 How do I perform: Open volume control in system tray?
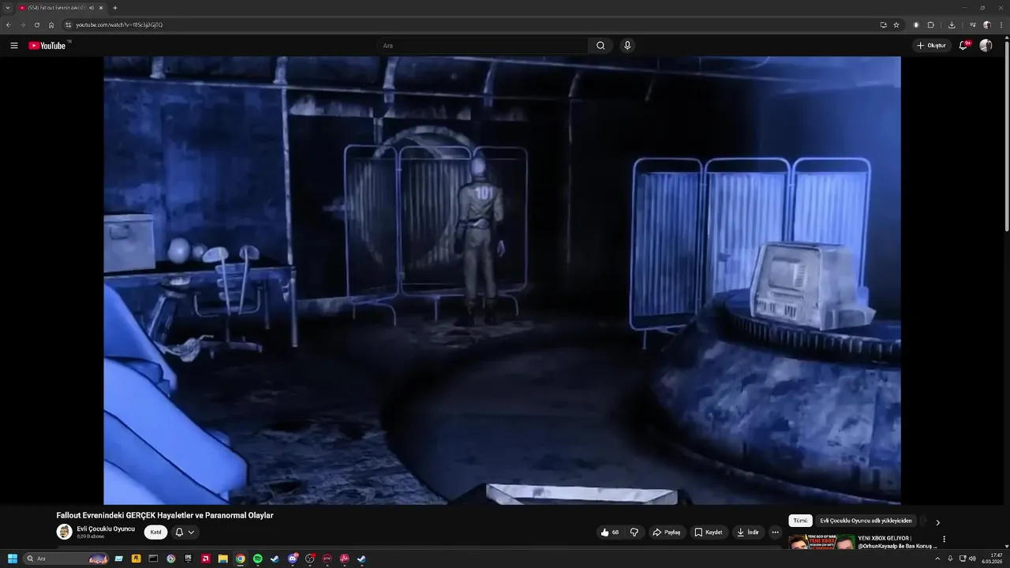pyautogui.click(x=972, y=559)
